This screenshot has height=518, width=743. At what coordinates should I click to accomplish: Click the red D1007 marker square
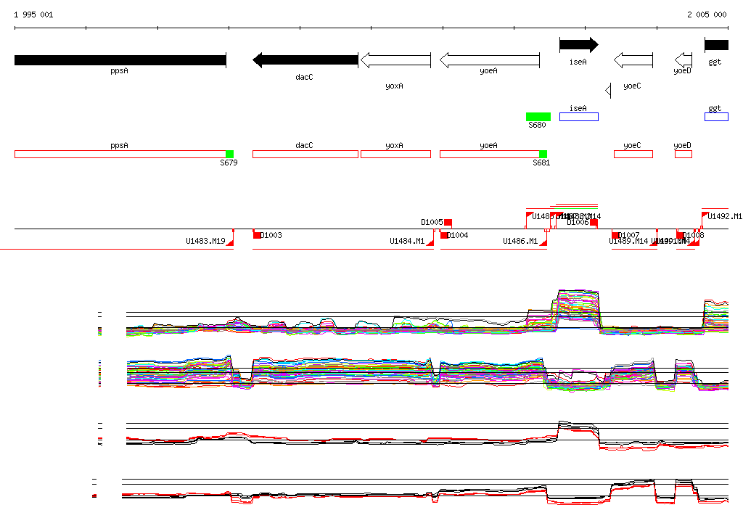[615, 235]
